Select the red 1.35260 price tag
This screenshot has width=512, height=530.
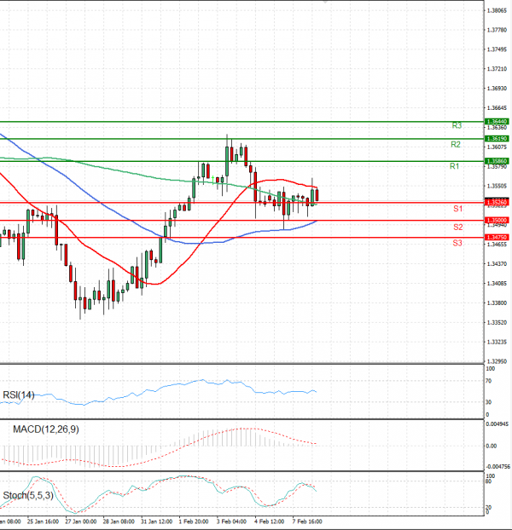(497, 203)
